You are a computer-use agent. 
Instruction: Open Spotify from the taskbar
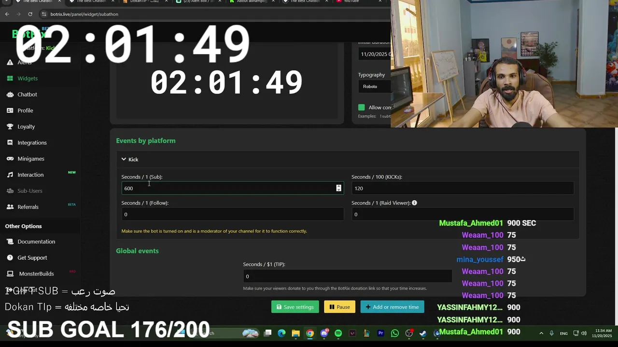coord(338,333)
